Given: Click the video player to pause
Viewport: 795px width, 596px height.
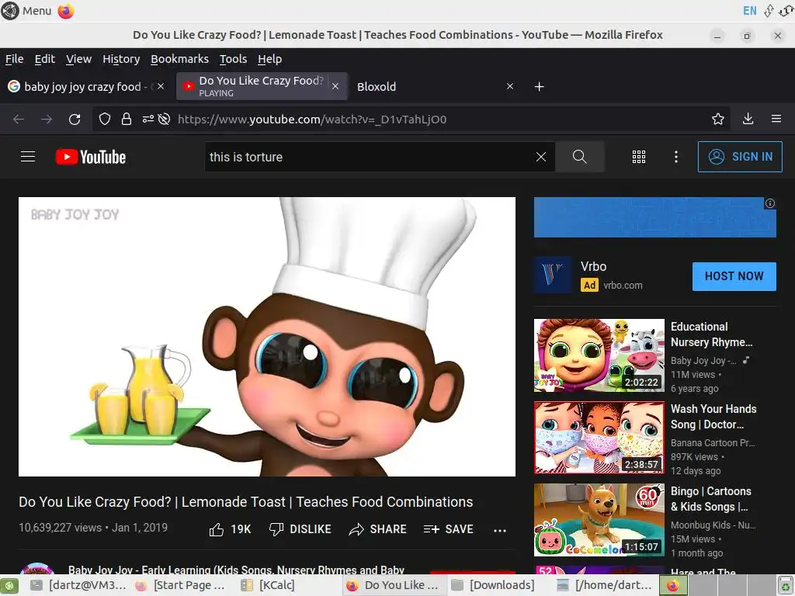Looking at the screenshot, I should click(267, 337).
